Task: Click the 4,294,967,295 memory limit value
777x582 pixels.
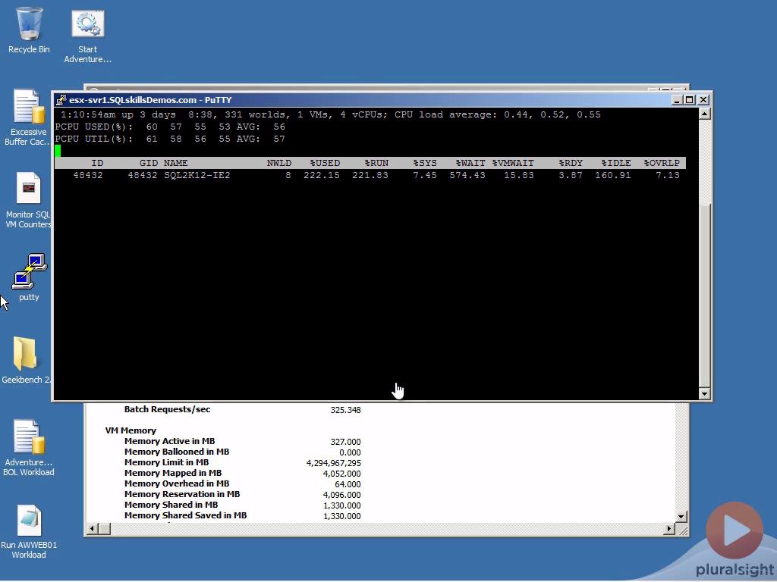Action: coord(334,463)
